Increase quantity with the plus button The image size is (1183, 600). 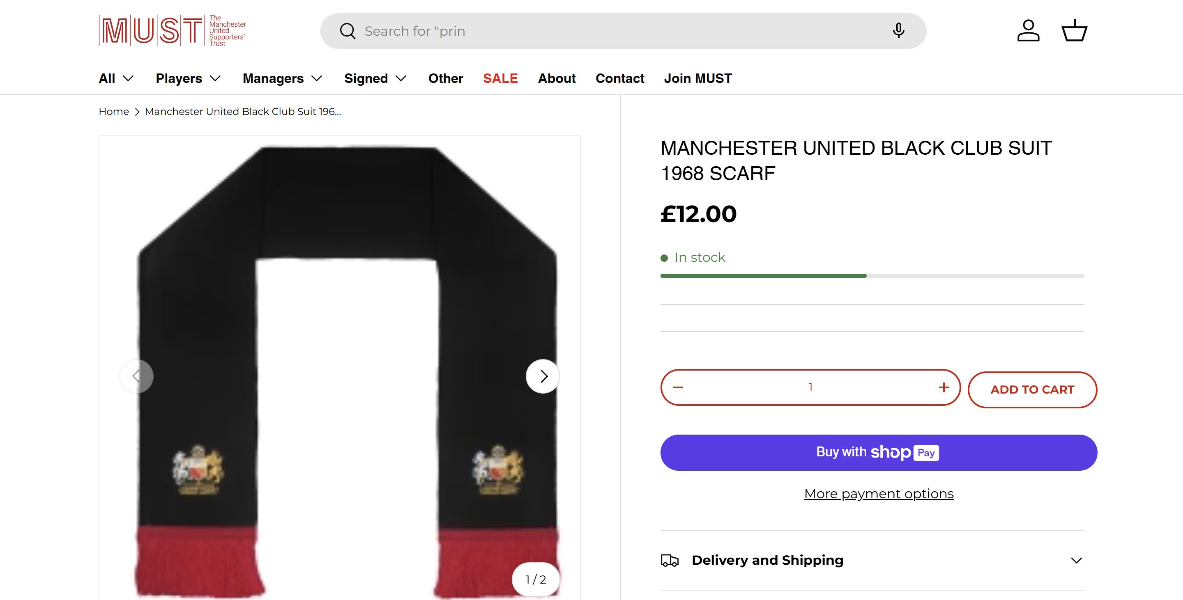[x=943, y=387]
